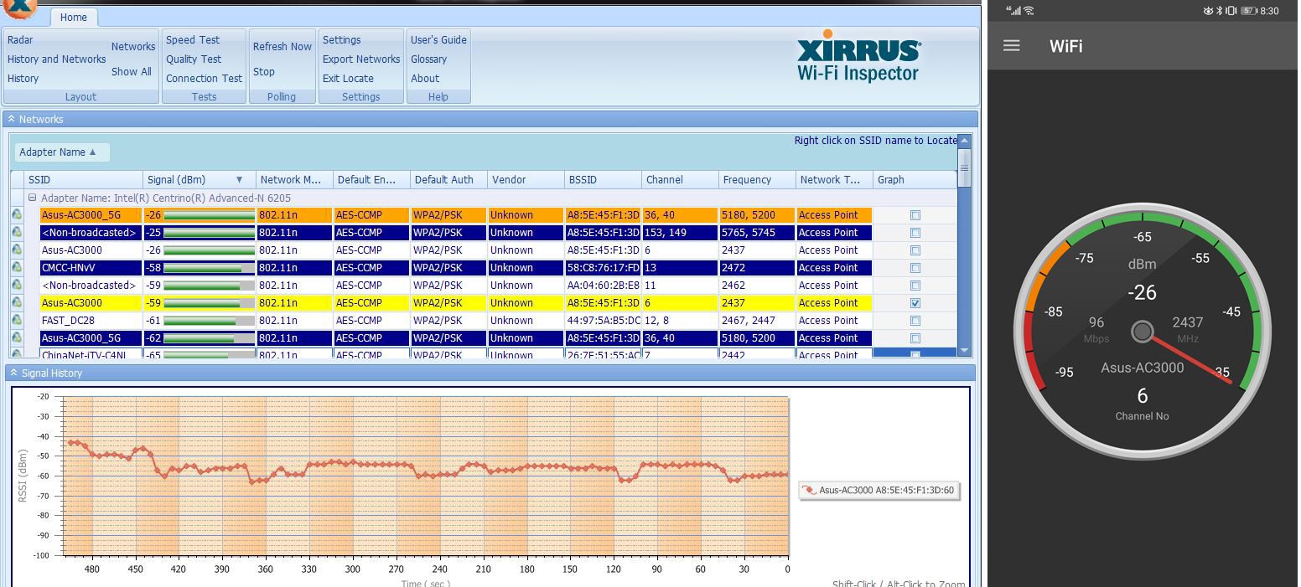
Task: Tap Wi-Fi icon in phone status bar
Action: coord(1029,11)
